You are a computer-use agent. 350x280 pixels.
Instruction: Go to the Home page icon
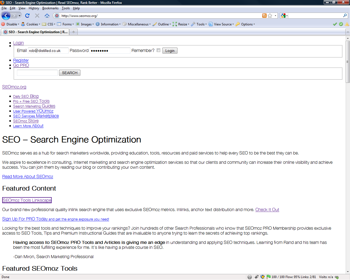click(x=47, y=16)
